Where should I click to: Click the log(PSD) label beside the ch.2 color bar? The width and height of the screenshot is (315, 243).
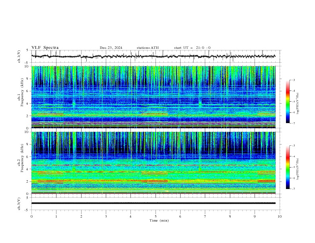pyautogui.click(x=297, y=169)
